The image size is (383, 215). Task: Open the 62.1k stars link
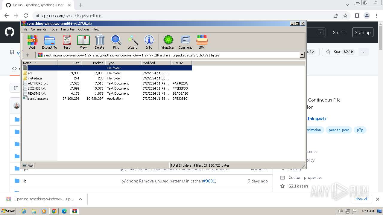[x=298, y=186]
